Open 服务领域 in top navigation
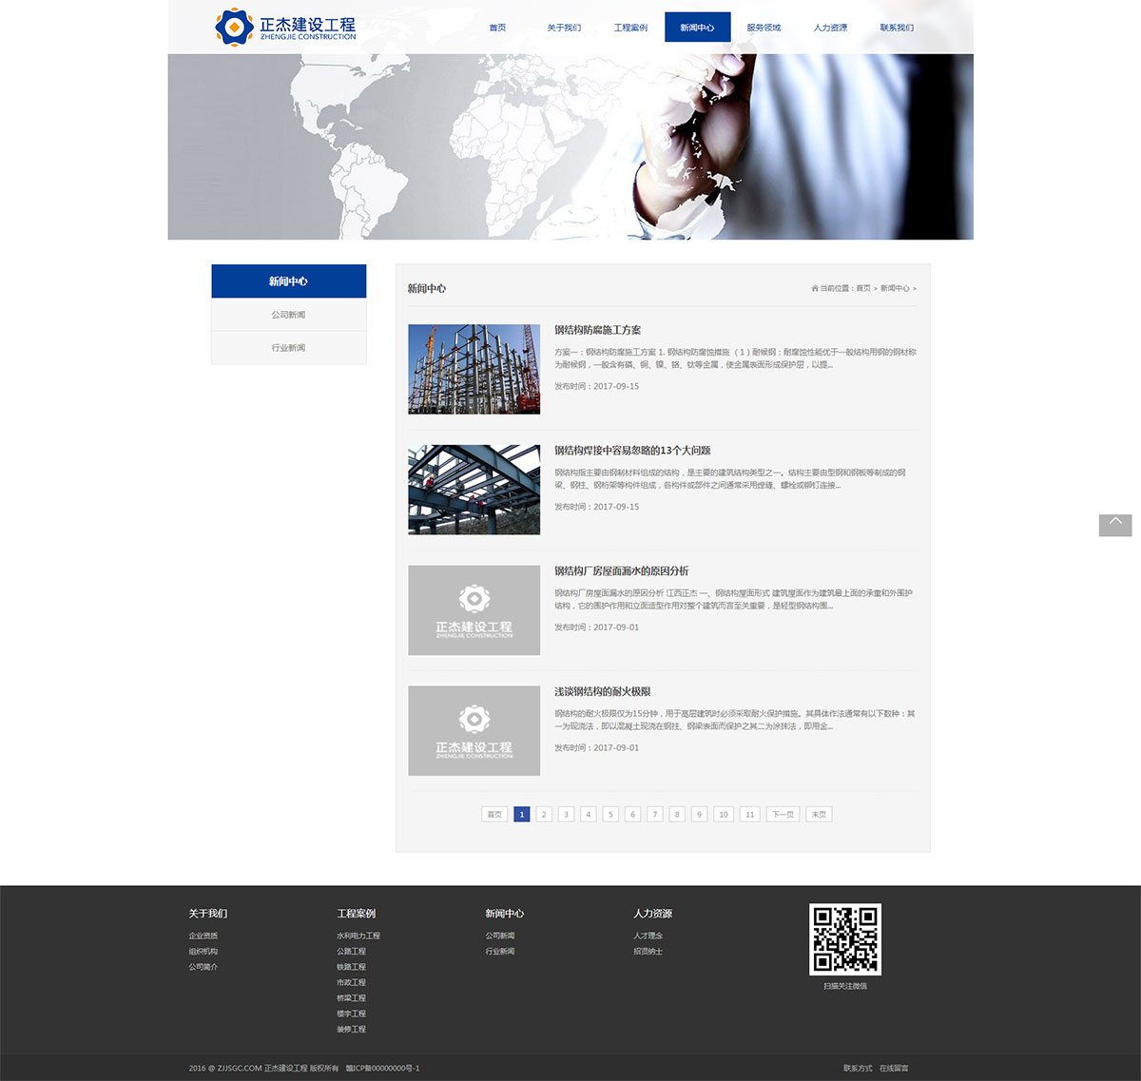 [x=764, y=28]
